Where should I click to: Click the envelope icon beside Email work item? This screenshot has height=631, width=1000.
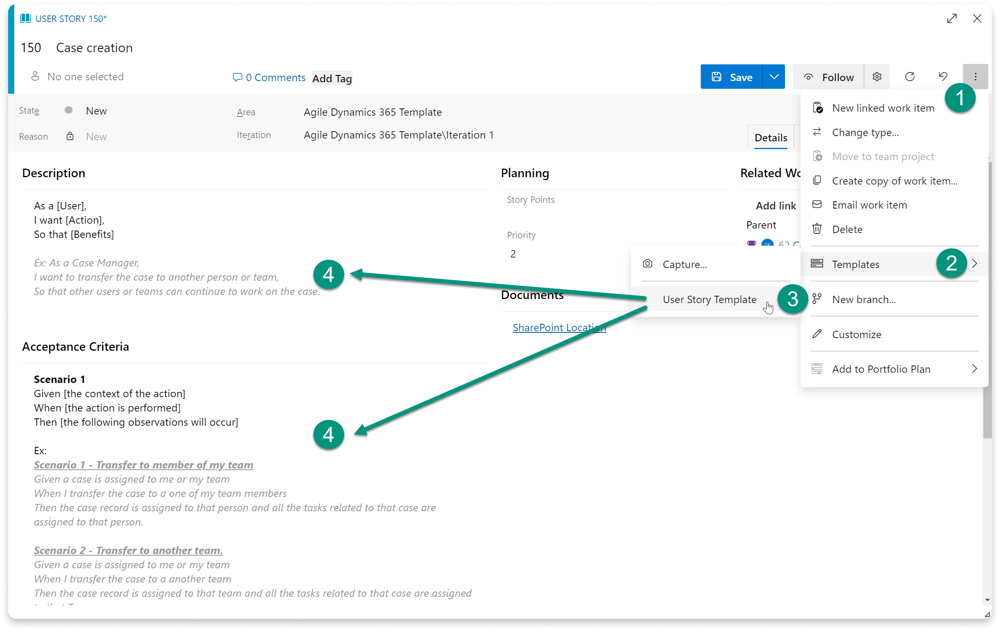pos(817,204)
